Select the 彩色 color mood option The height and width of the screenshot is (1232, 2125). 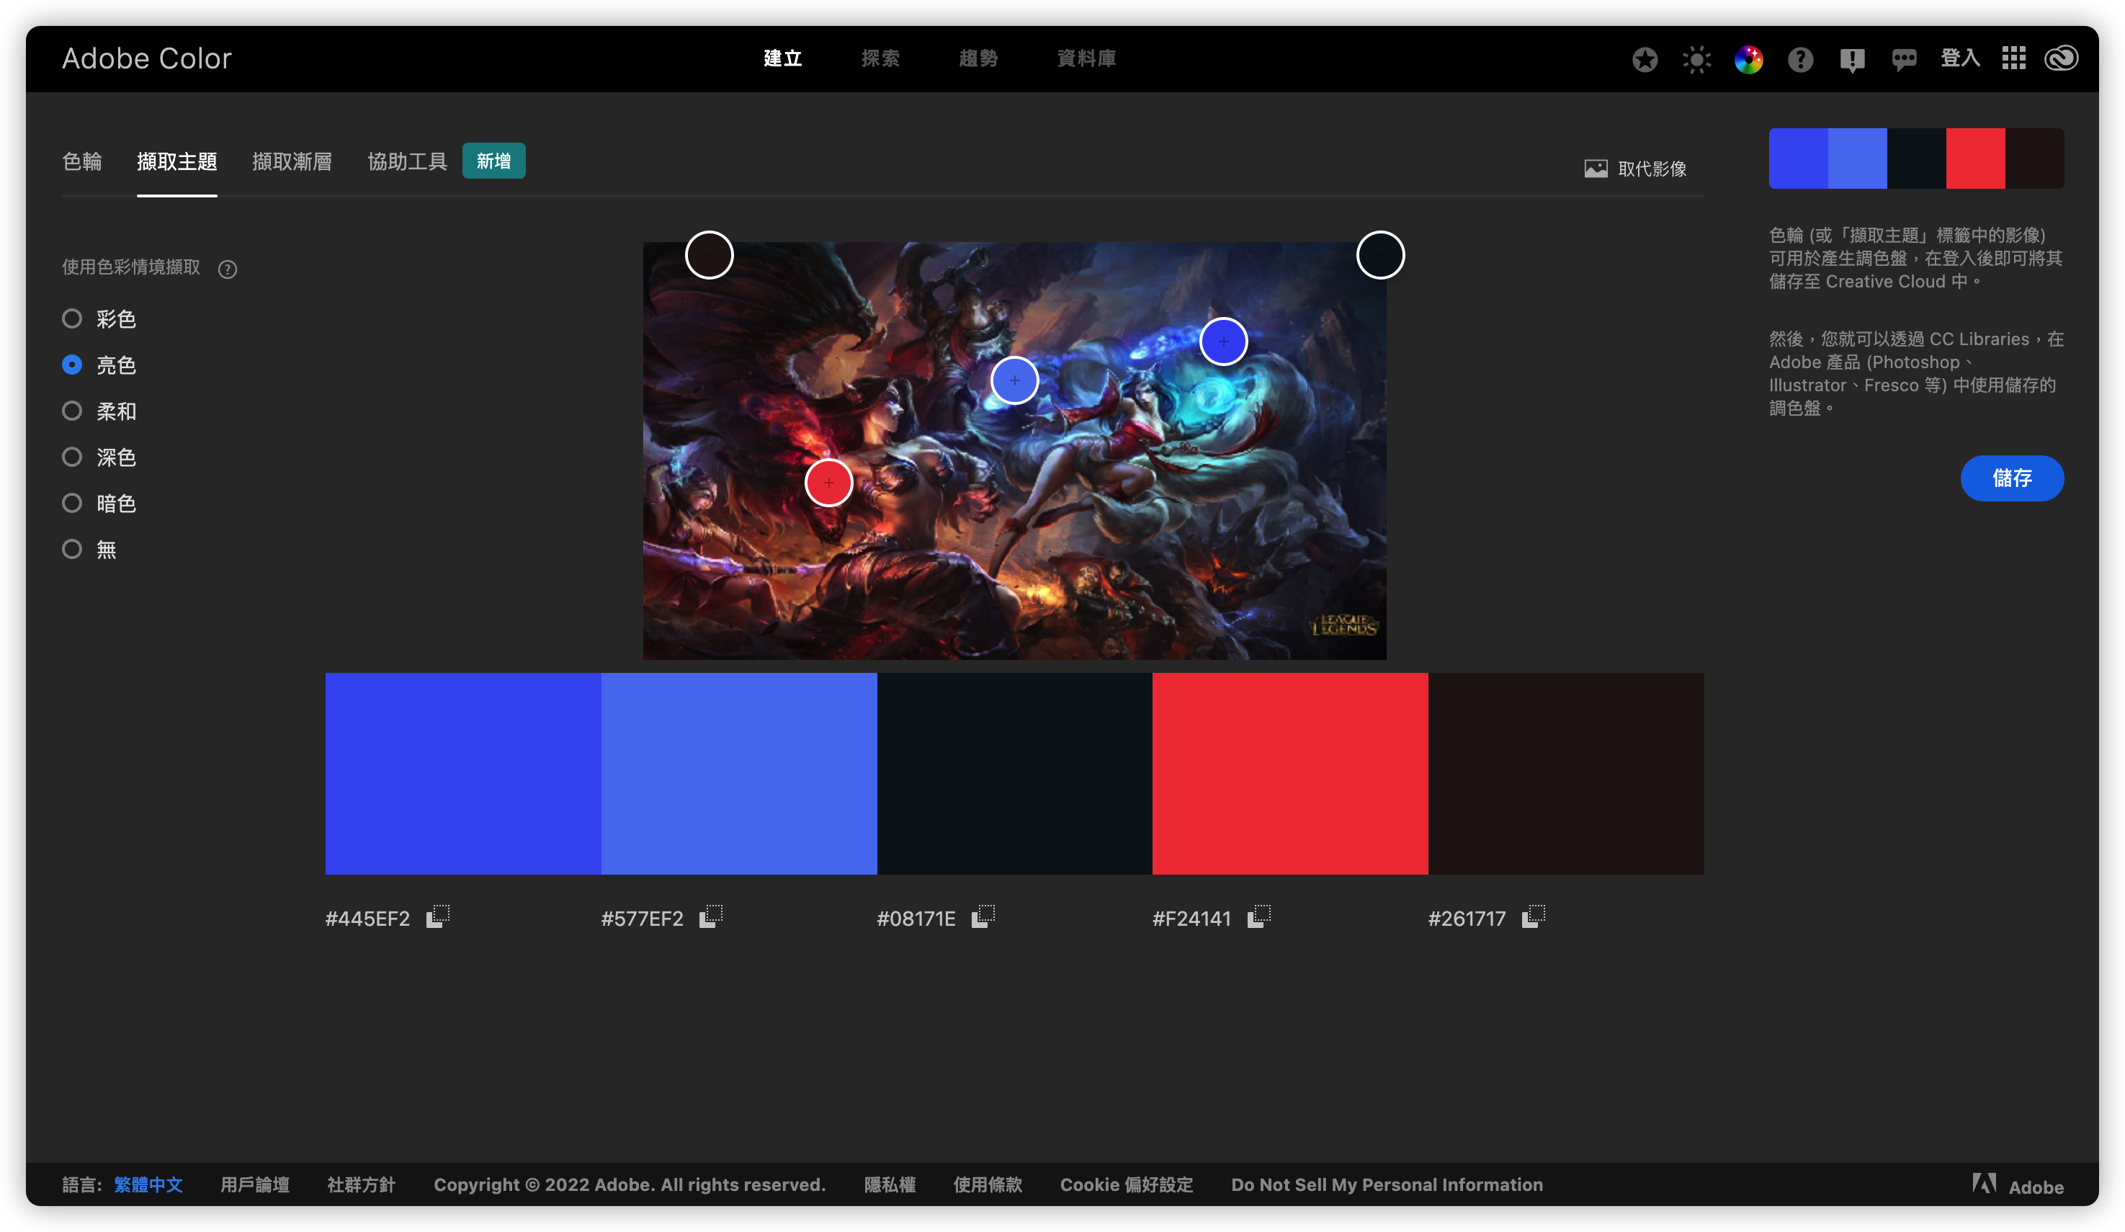coord(99,318)
